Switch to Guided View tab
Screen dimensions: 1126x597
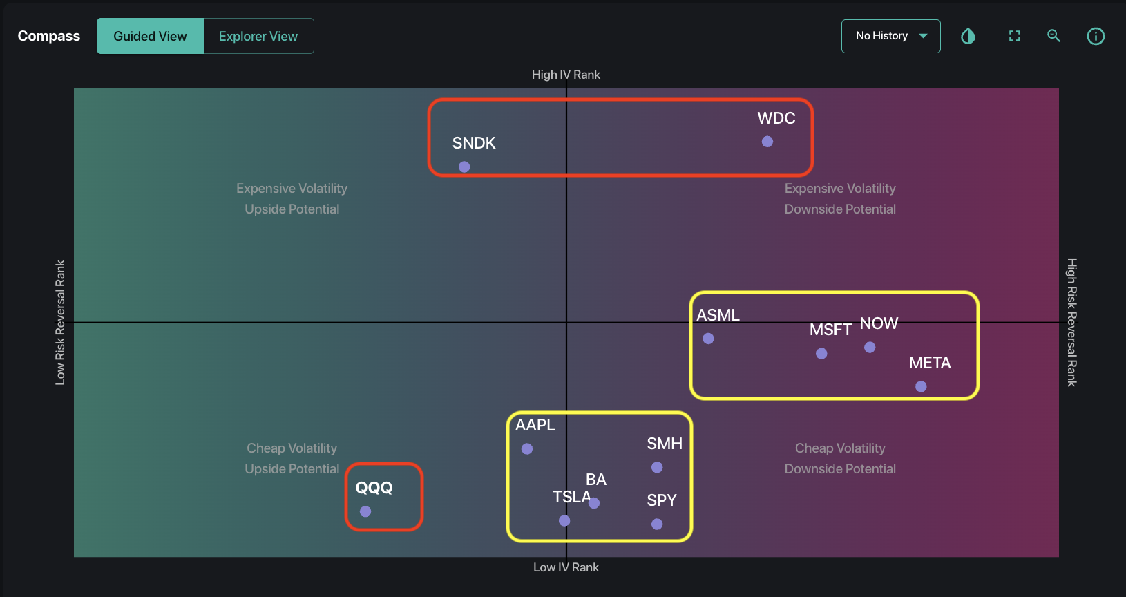click(150, 36)
